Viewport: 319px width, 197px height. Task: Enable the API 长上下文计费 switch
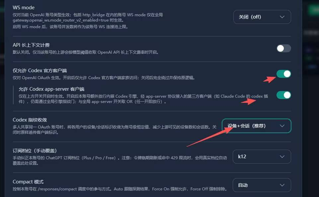pos(283,48)
